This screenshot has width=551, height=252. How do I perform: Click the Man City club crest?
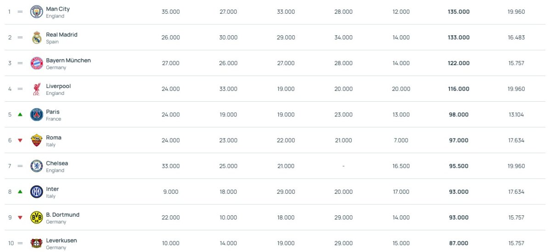[x=37, y=12]
